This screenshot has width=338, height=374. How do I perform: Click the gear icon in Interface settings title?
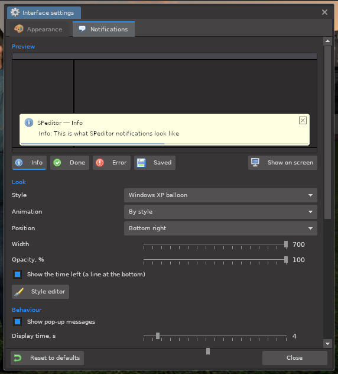click(15, 12)
